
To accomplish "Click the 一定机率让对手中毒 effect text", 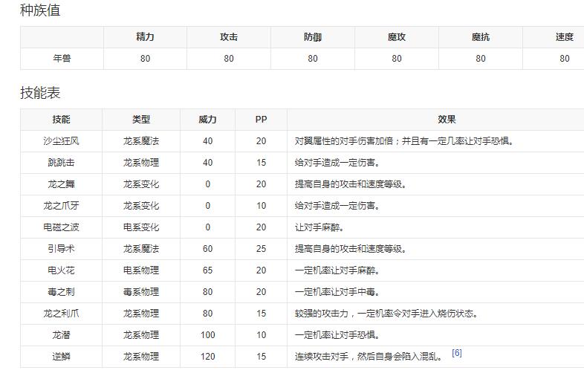I will pos(336,292).
